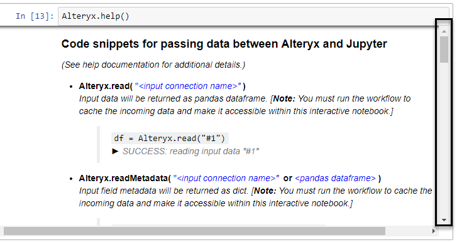457x242 pixels.
Task: Click the See help documentation italic text
Action: (153, 65)
